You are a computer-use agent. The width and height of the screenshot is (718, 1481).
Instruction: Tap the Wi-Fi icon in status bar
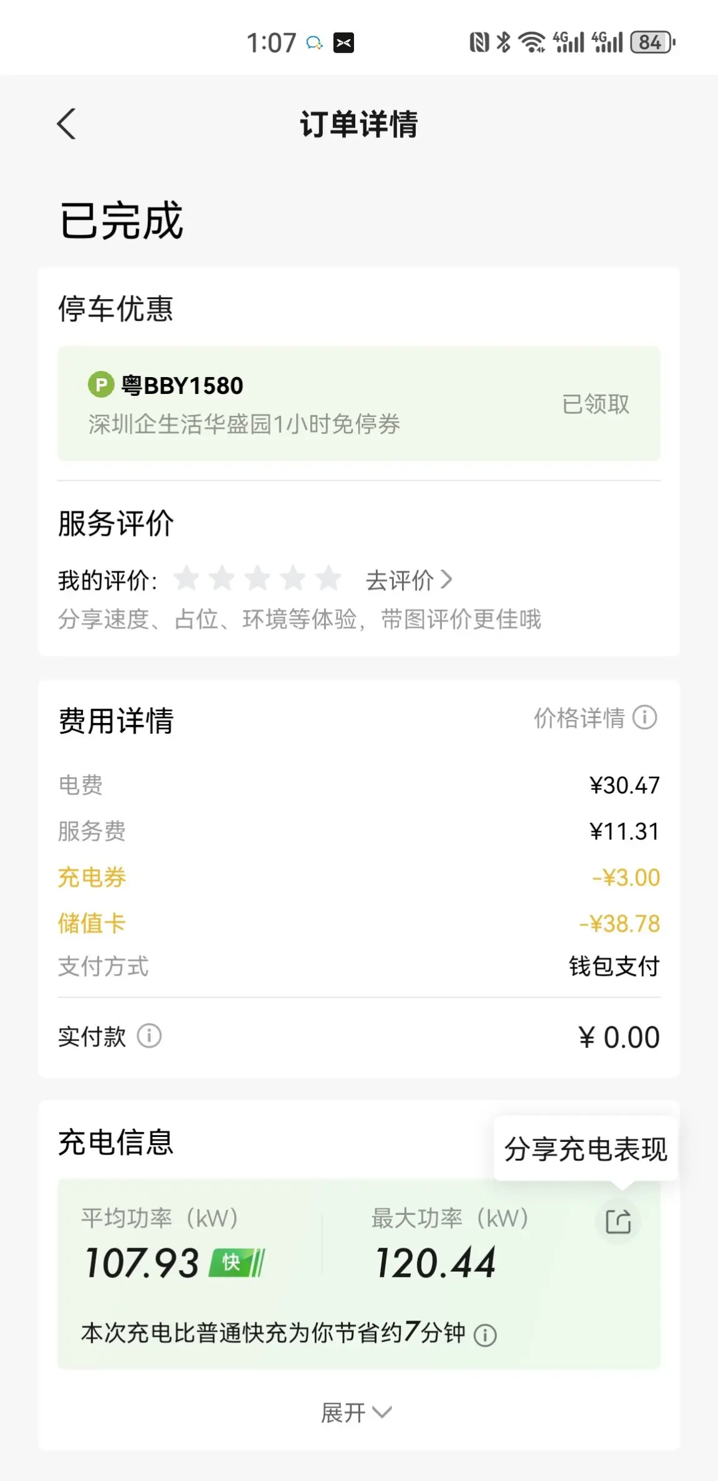pos(533,42)
